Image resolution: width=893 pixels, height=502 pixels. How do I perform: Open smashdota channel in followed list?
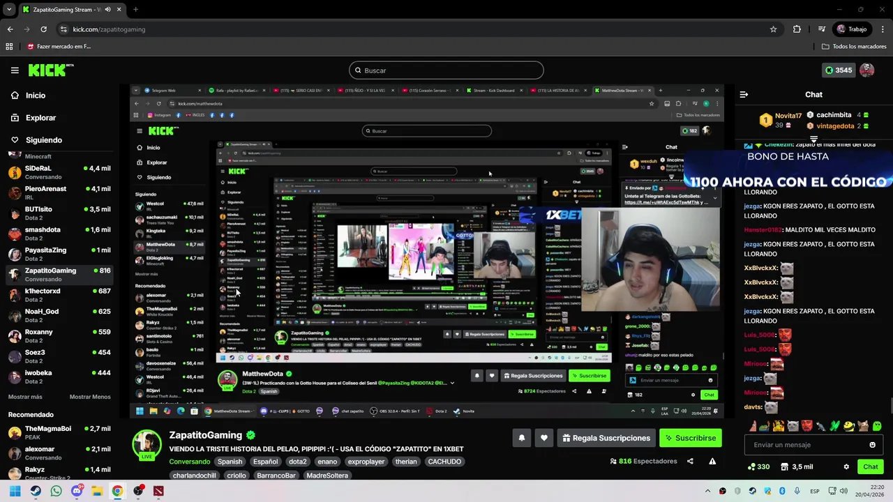[59, 233]
